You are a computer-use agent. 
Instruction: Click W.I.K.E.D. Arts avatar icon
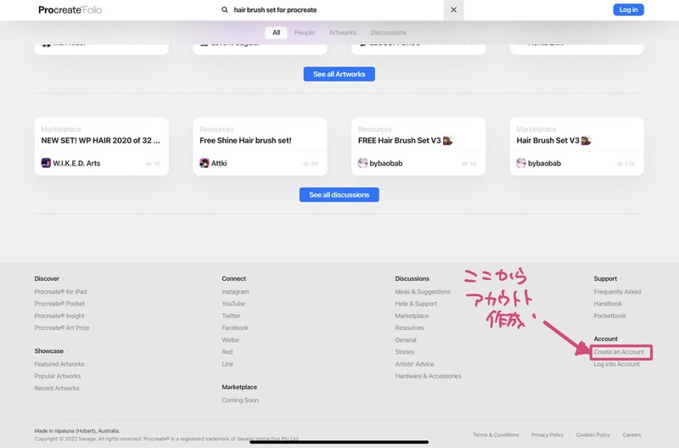click(x=46, y=163)
